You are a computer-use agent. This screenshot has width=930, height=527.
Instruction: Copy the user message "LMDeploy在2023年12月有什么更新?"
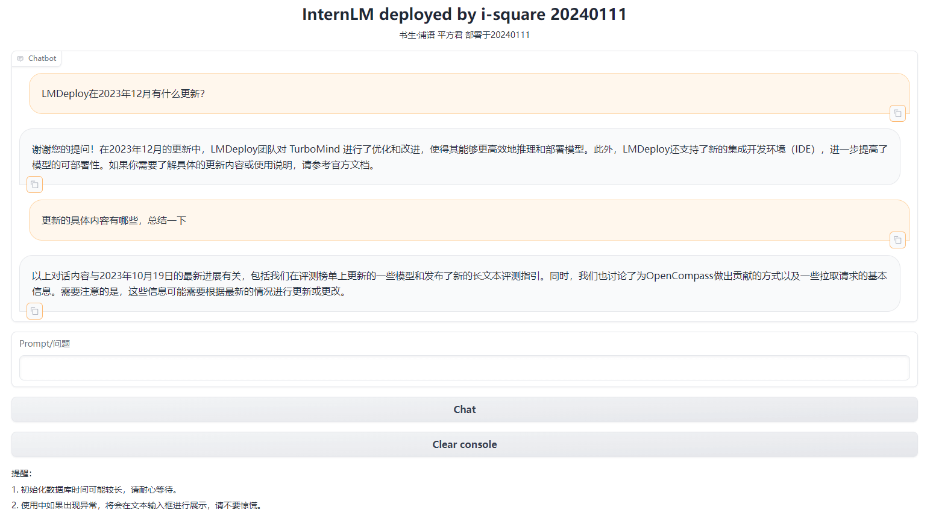[x=897, y=113]
